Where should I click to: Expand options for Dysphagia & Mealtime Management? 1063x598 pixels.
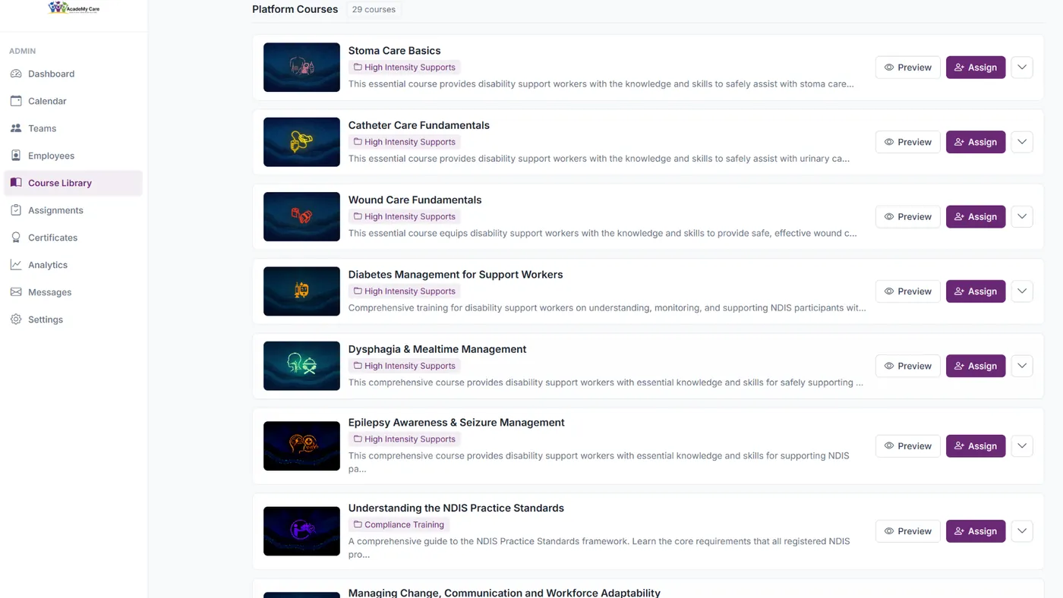(1022, 366)
